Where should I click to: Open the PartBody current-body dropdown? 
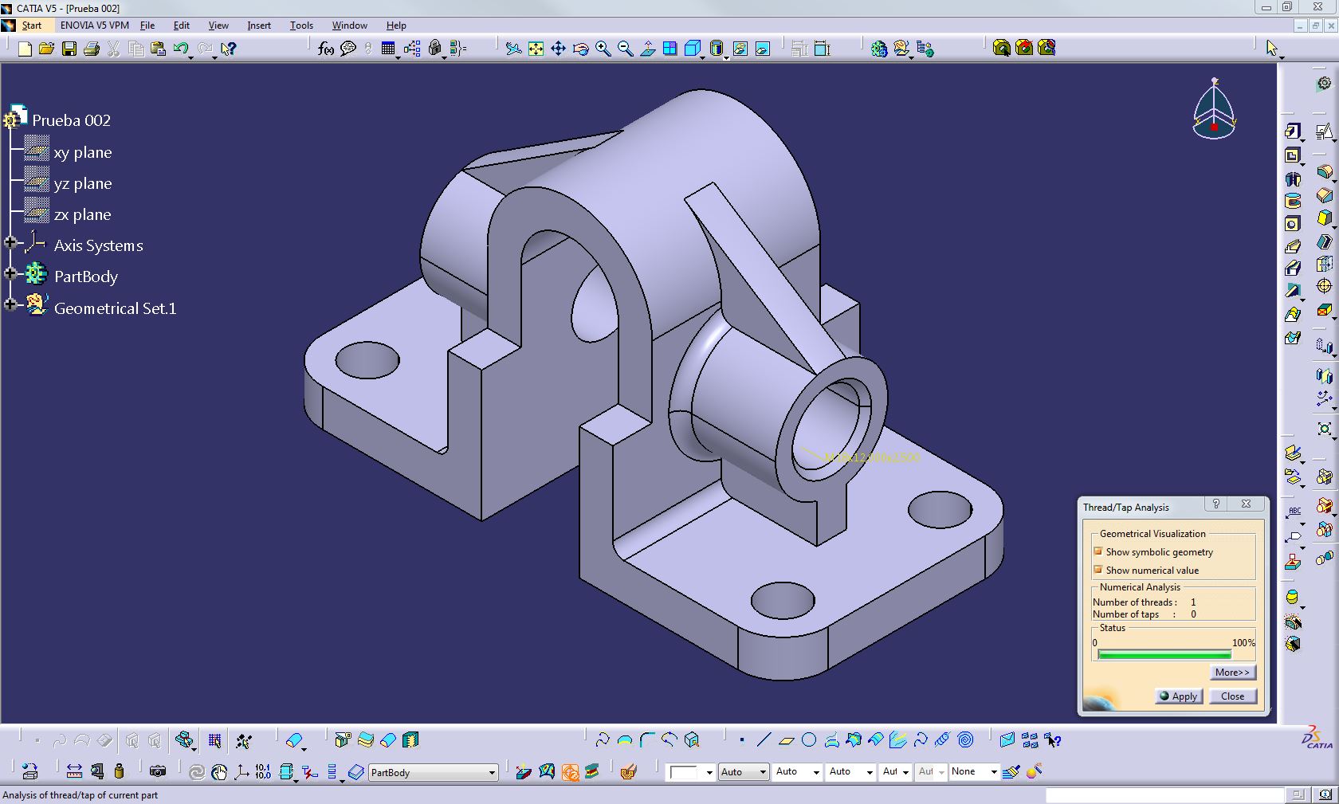[x=492, y=772]
